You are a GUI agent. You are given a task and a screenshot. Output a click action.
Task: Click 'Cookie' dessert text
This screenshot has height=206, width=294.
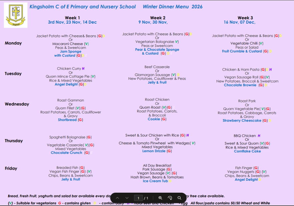[154, 119]
